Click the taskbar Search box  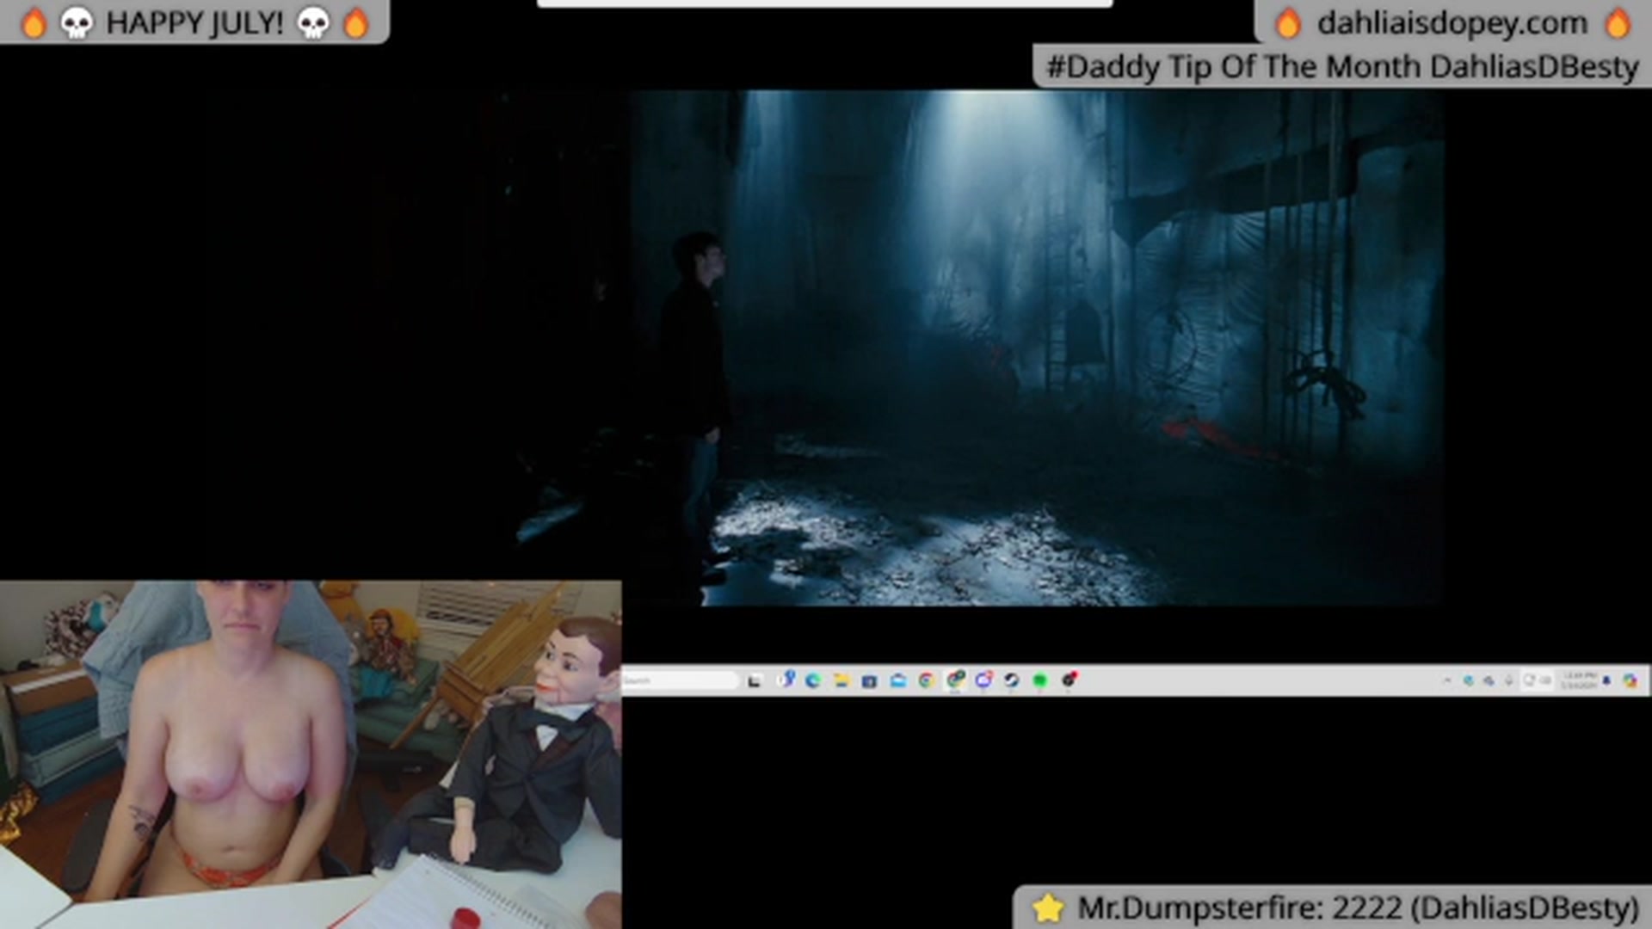click(x=680, y=680)
